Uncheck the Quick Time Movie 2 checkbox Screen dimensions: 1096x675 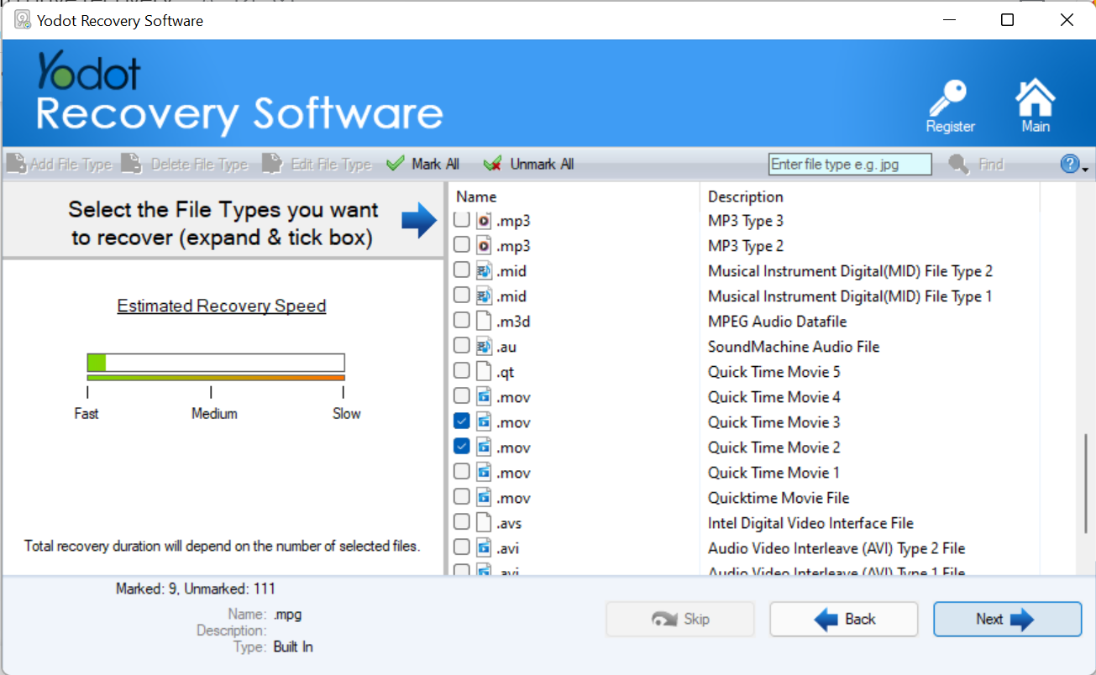point(461,447)
